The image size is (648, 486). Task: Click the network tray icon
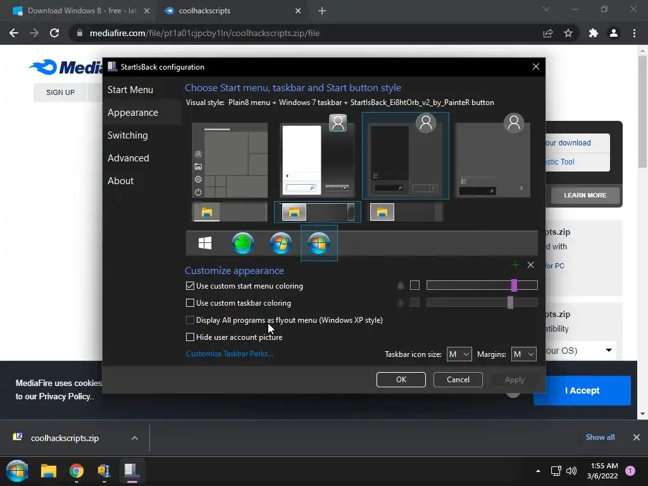pos(556,471)
